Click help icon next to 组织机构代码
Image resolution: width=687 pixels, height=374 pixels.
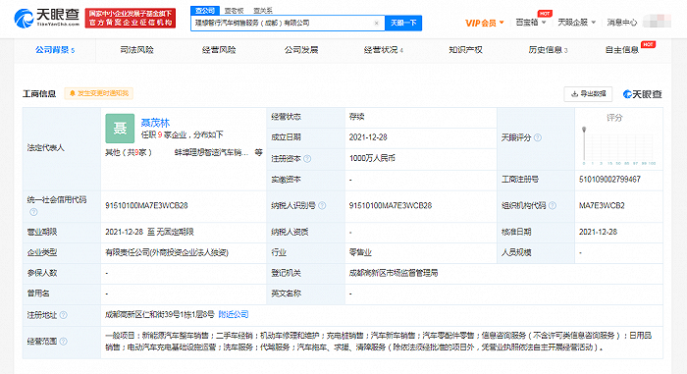point(552,205)
